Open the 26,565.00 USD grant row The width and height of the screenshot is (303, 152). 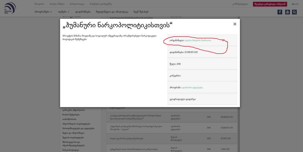(x=172, y=117)
